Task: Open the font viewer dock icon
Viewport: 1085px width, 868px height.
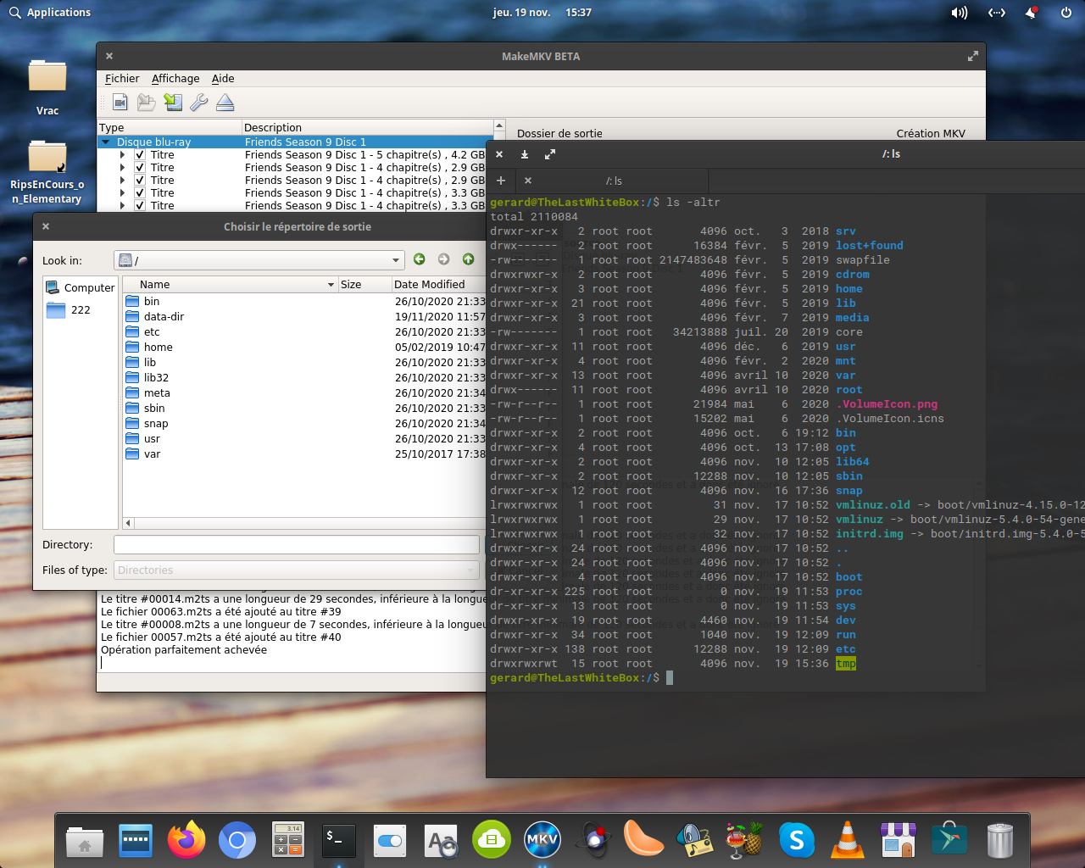Action: coord(441,840)
